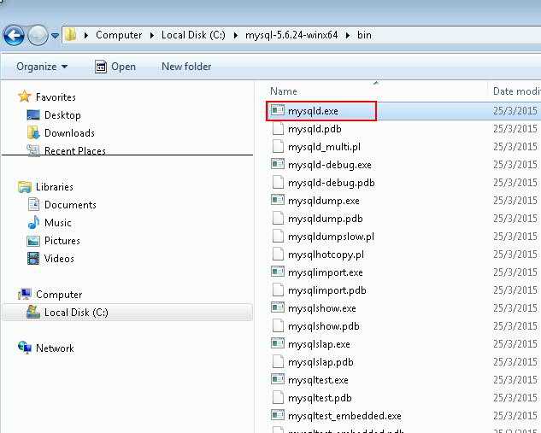The height and width of the screenshot is (433, 541).
Task: Open the Videos library
Action: pos(59,259)
